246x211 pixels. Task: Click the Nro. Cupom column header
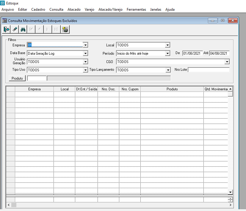click(x=130, y=89)
